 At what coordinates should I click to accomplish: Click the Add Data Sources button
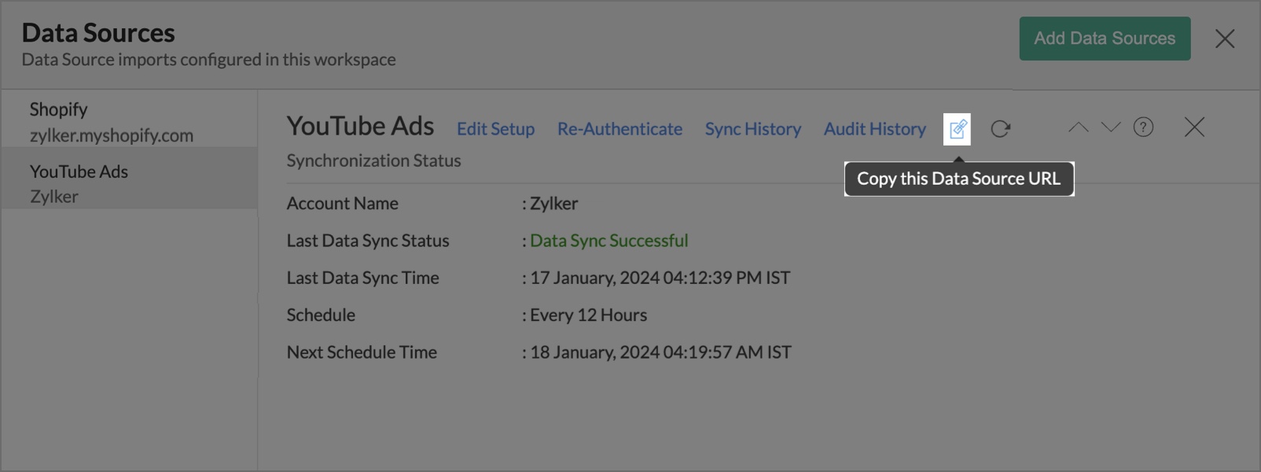[1105, 39]
